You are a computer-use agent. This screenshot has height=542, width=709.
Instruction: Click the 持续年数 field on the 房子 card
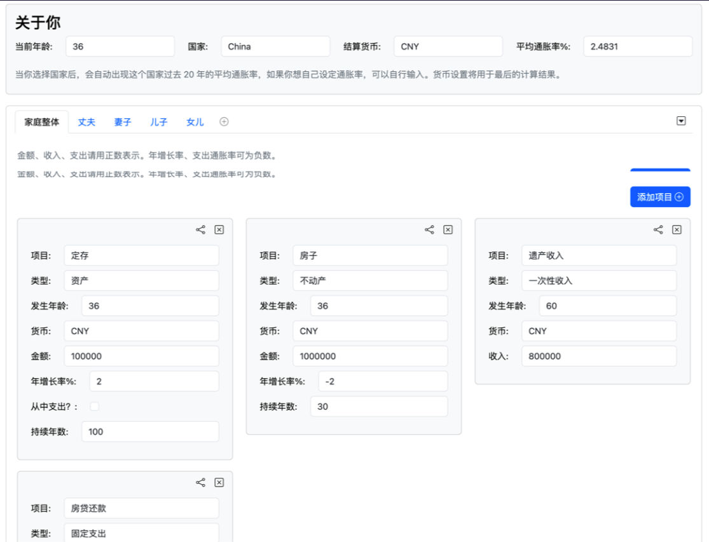(378, 406)
